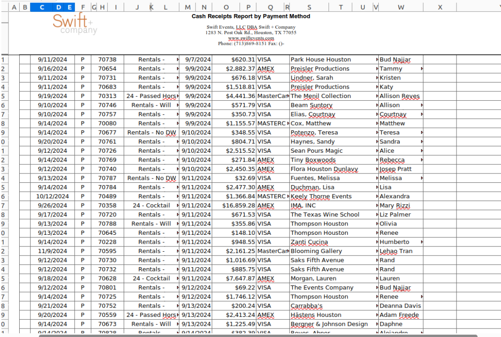Click the horizontal scrollbar at bottom
This screenshot has height=337, width=501.
tap(258, 336)
